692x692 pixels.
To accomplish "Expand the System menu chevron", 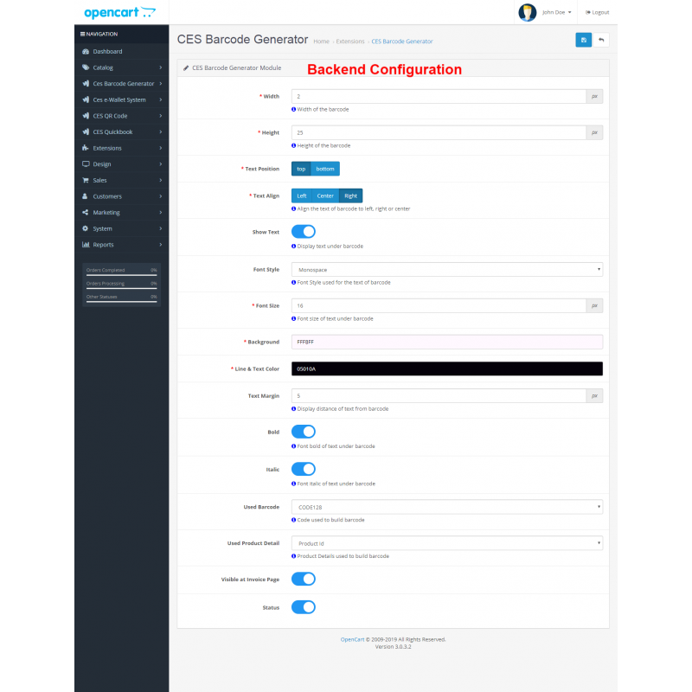I will pyautogui.click(x=161, y=228).
